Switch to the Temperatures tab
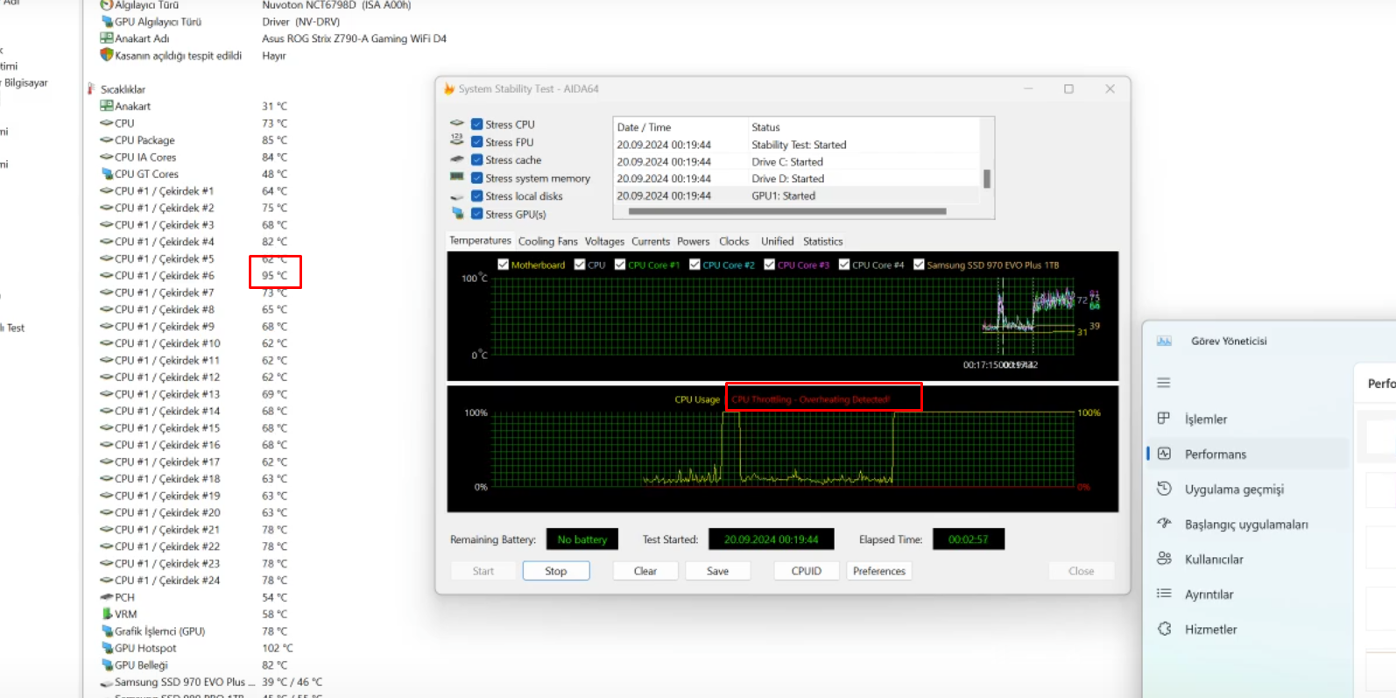The image size is (1396, 698). click(x=480, y=241)
